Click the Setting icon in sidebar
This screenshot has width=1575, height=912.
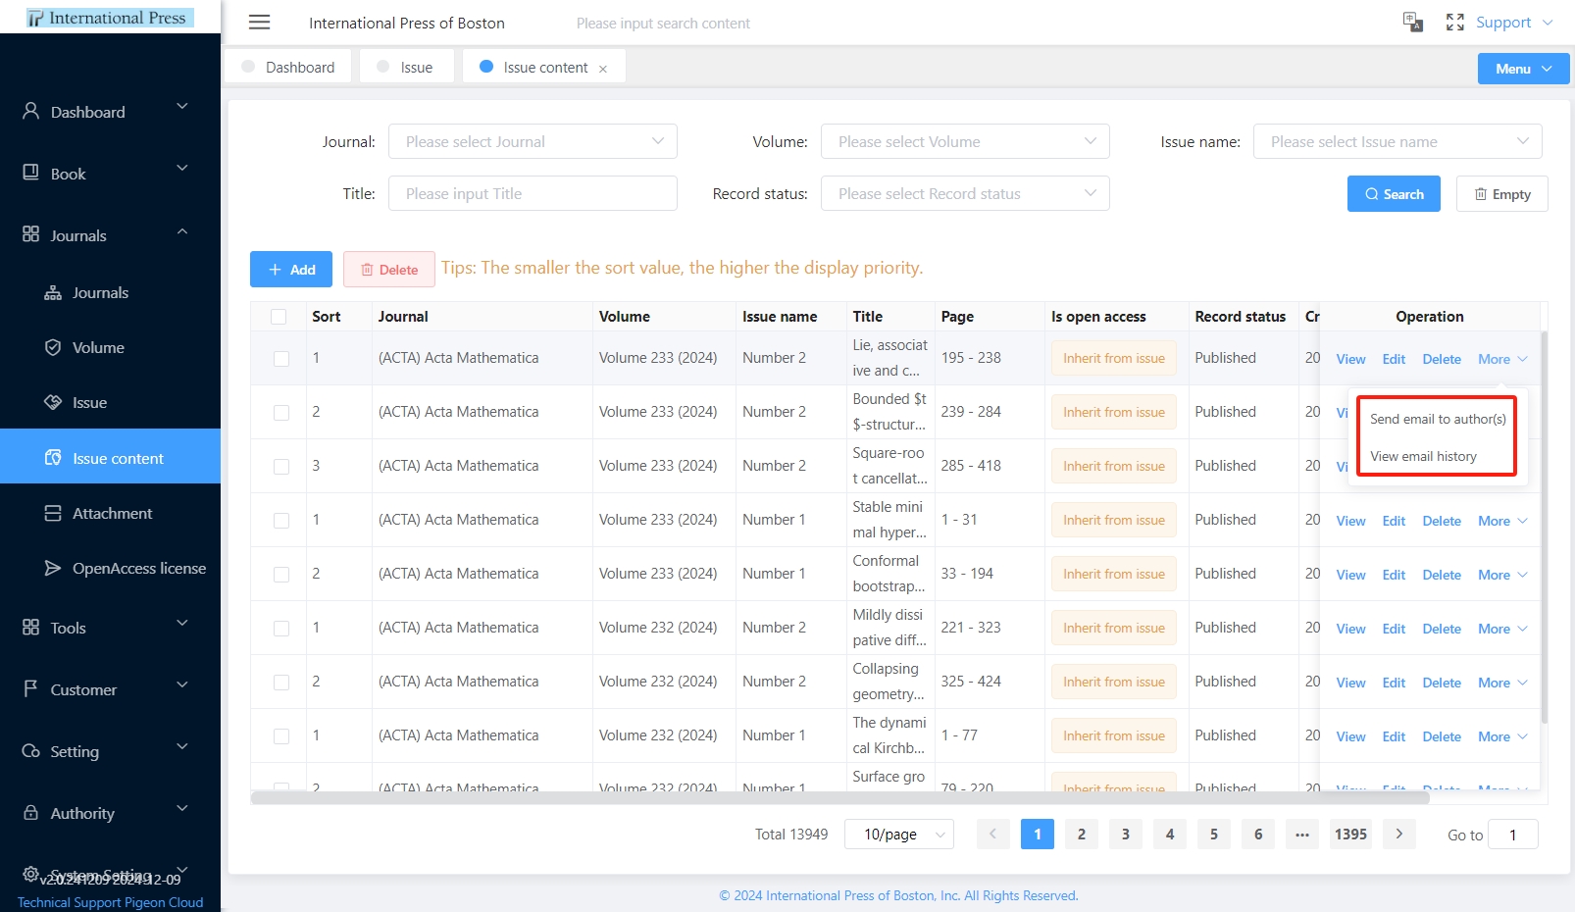click(31, 750)
